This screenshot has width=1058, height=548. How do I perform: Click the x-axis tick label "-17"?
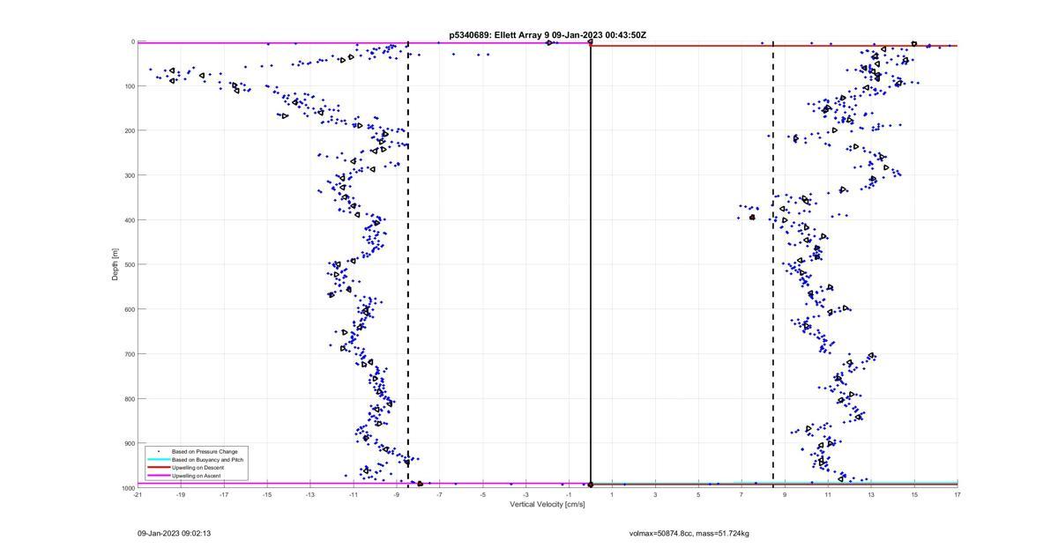click(224, 495)
